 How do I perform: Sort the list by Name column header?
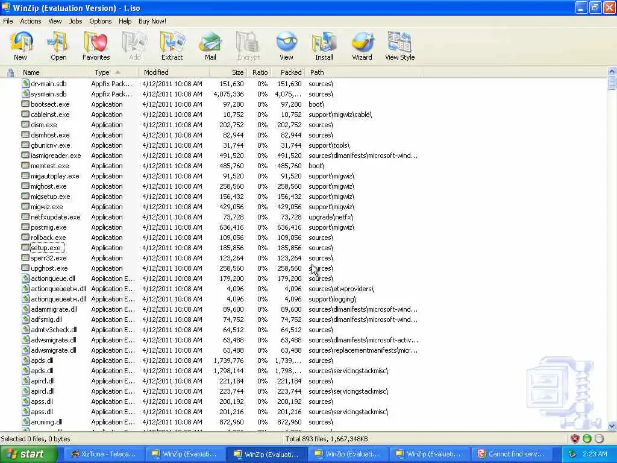(53, 72)
